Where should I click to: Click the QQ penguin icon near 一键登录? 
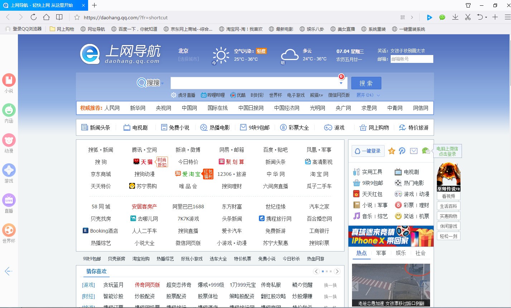pos(402,151)
